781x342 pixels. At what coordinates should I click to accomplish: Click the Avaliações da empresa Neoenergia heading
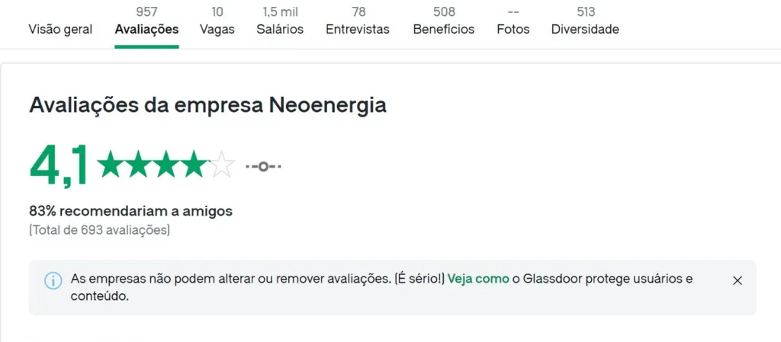point(207,106)
